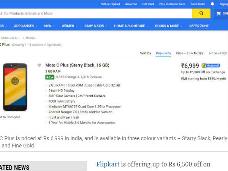228x171 pixels.
Task: Open the Track Order link
Action: click(198, 4)
